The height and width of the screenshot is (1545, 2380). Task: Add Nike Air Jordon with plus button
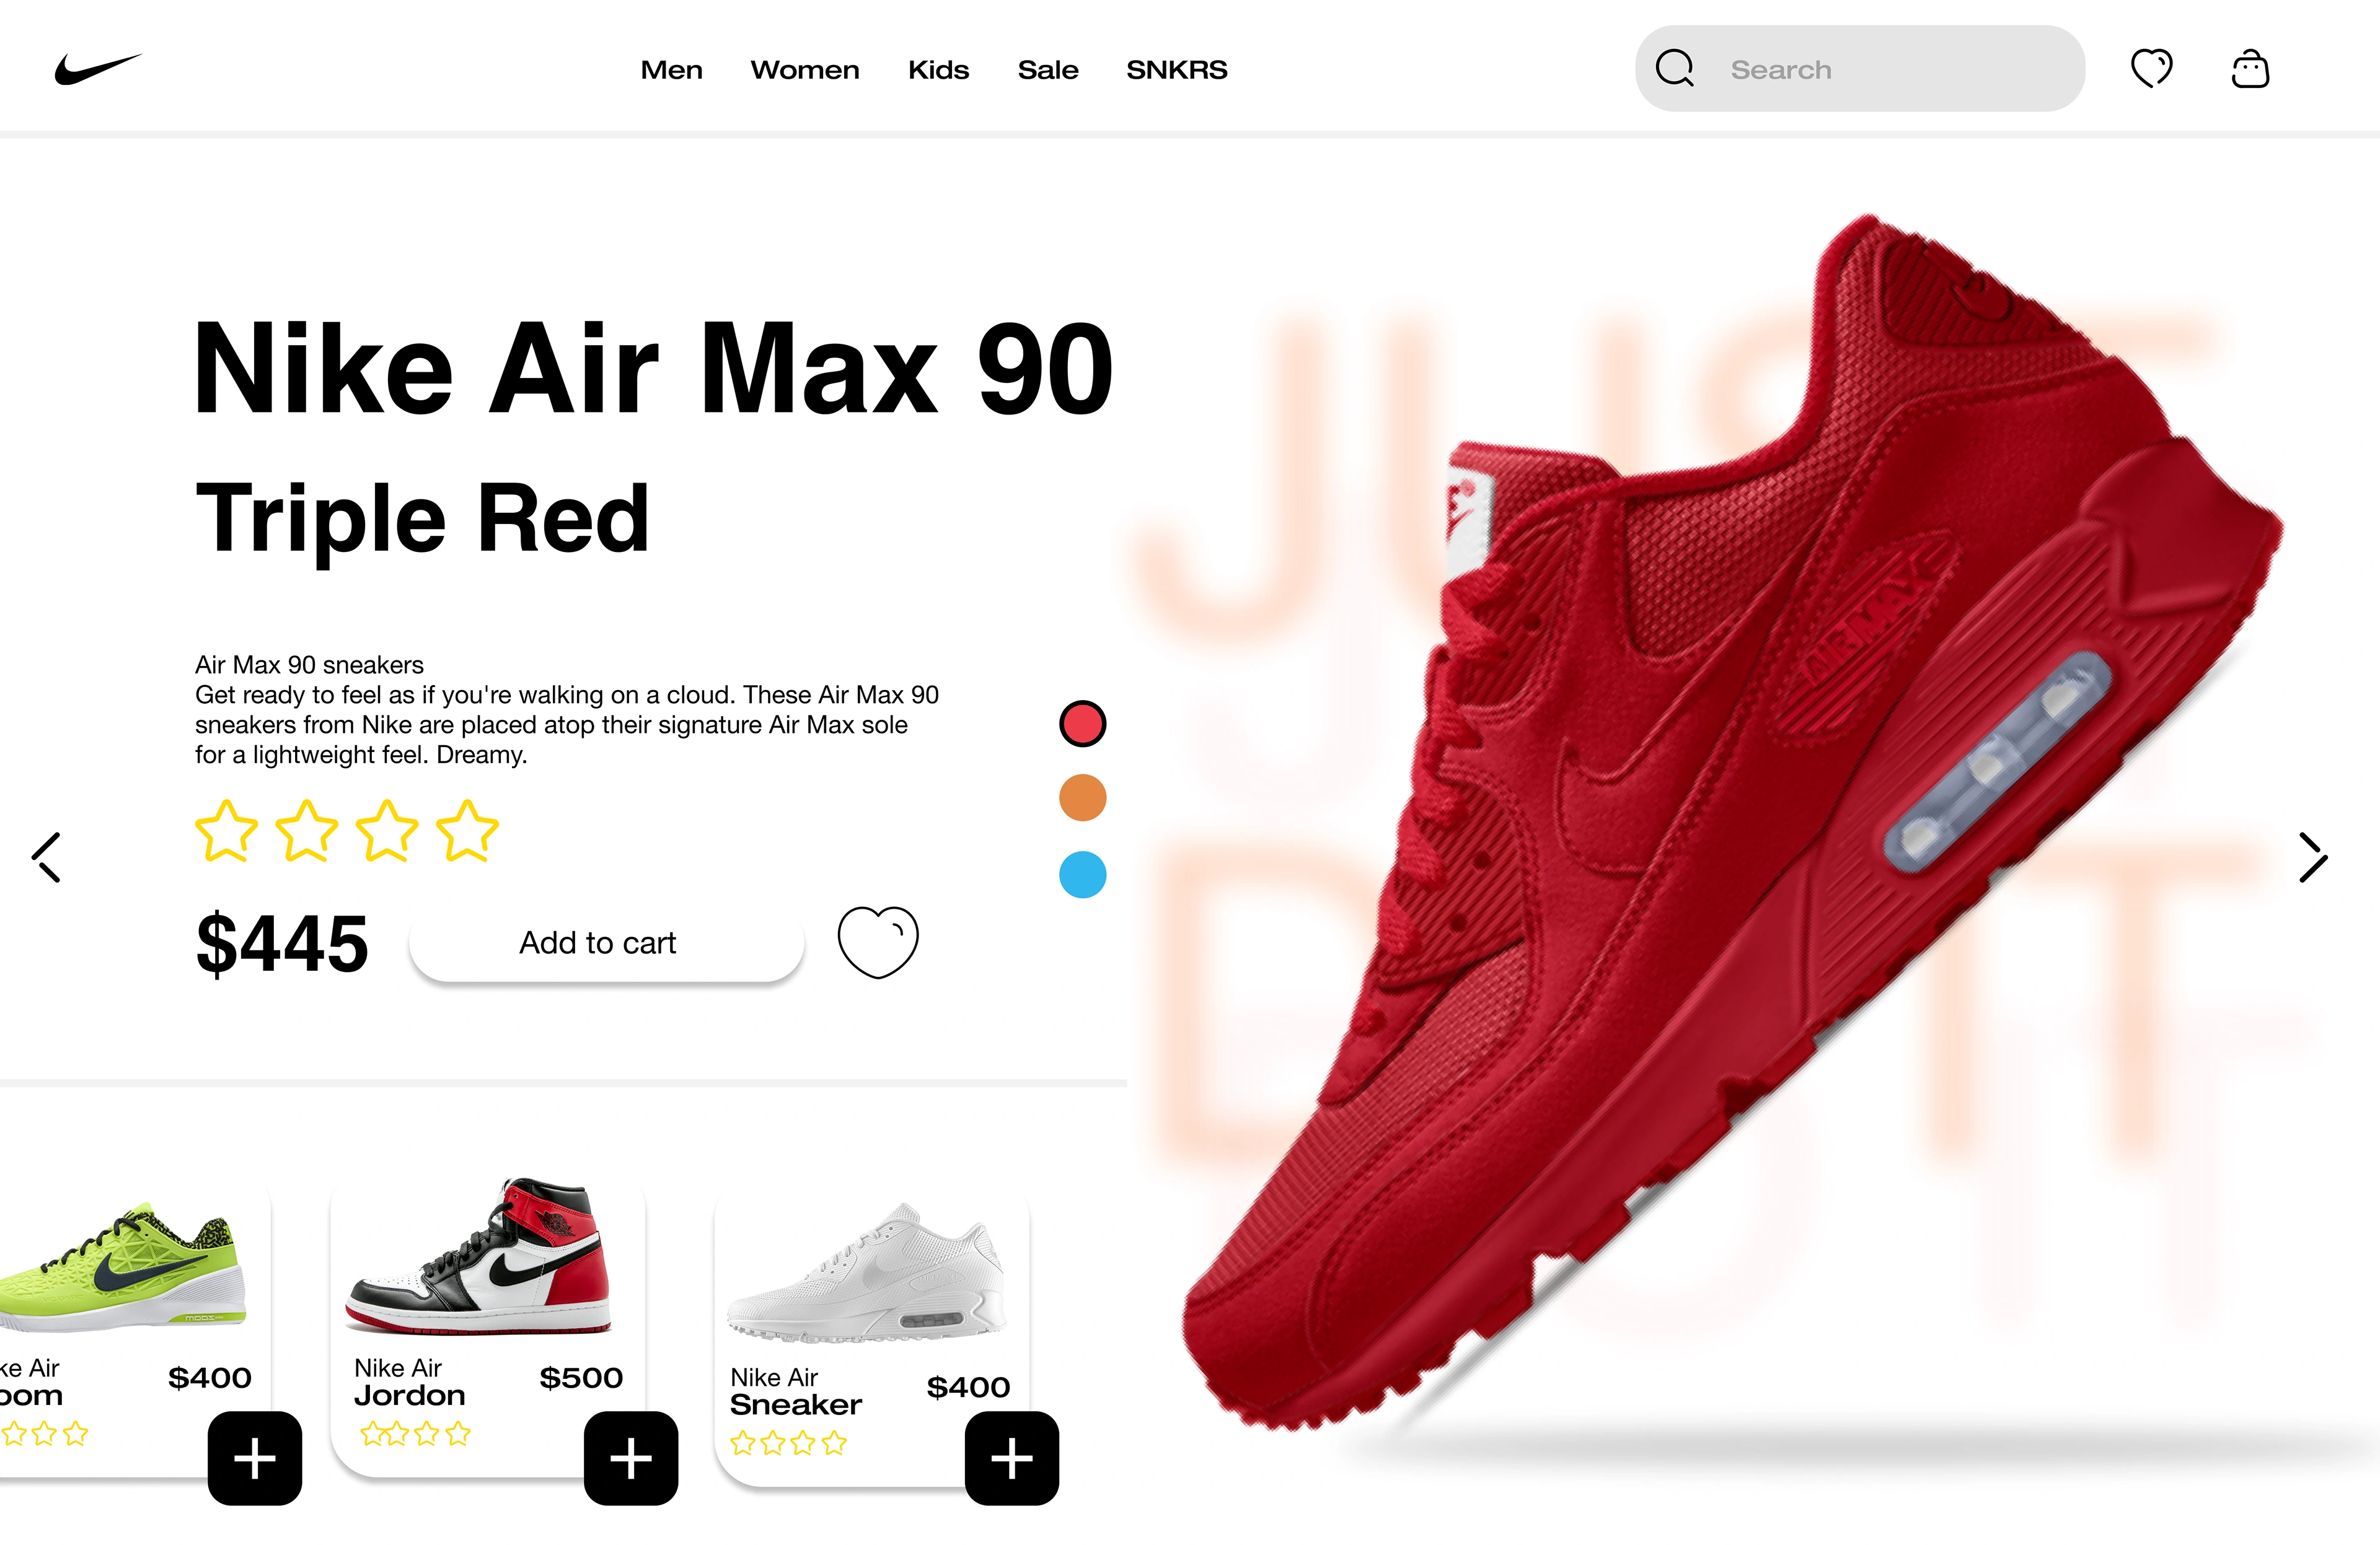coord(631,1458)
